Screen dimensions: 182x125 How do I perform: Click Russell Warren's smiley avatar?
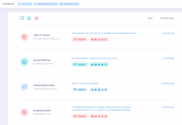pos(24,62)
